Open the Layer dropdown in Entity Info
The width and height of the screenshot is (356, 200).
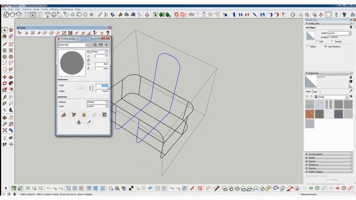coord(339,33)
